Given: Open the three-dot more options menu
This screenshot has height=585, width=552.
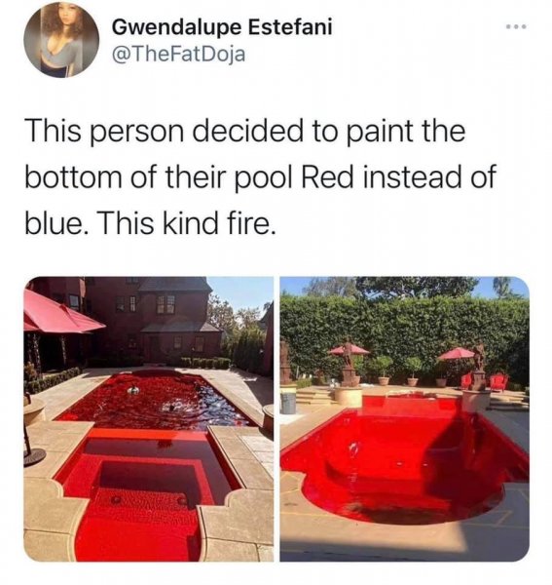Looking at the screenshot, I should pos(516,27).
